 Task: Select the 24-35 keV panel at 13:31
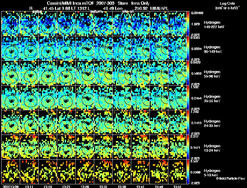[x=103, y=123]
